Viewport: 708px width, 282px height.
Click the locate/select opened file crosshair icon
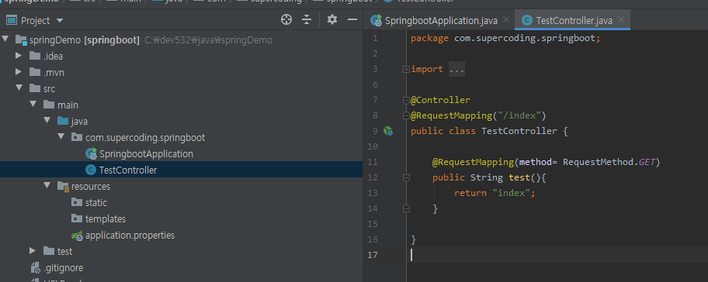pyautogui.click(x=286, y=19)
